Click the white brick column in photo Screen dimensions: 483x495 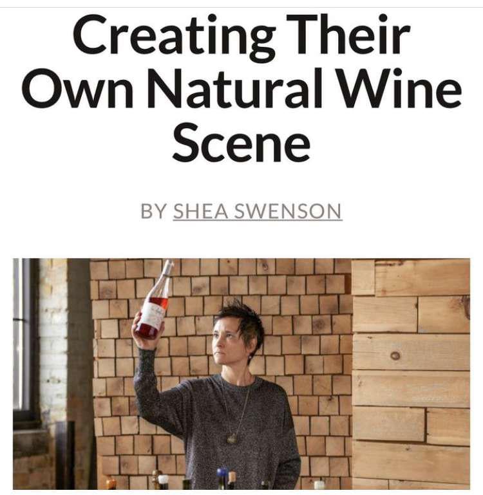click(x=52, y=341)
